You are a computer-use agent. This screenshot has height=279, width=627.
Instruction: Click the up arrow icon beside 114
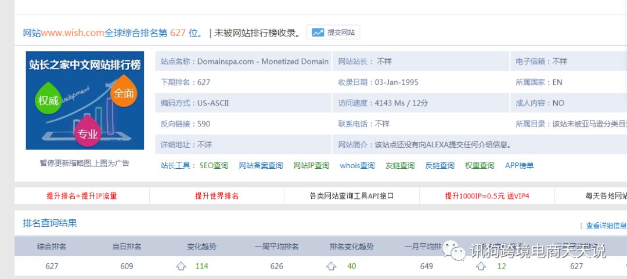(181, 266)
